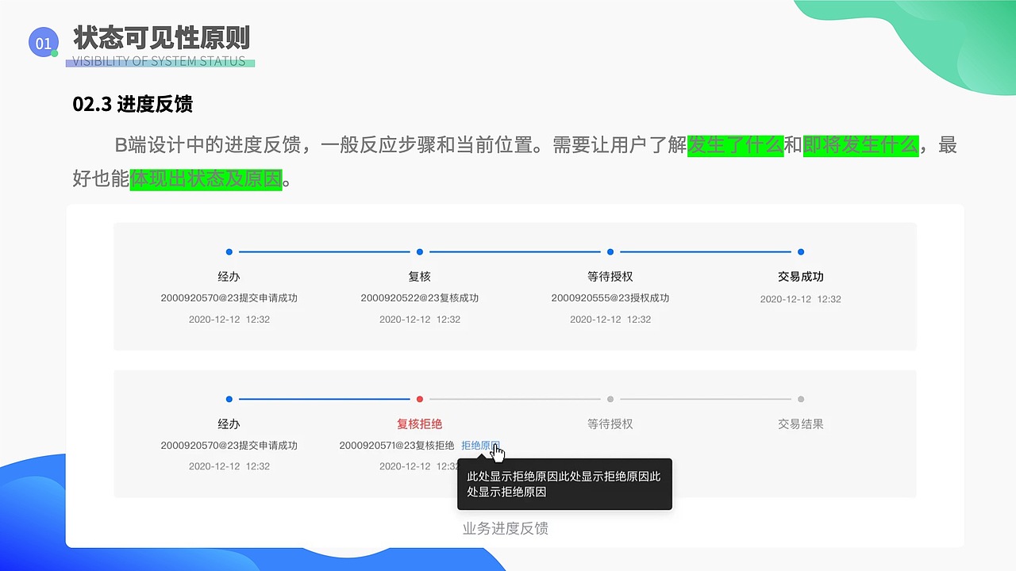The image size is (1016, 571).
Task: Click the 交易成功 step dot
Action: (801, 252)
